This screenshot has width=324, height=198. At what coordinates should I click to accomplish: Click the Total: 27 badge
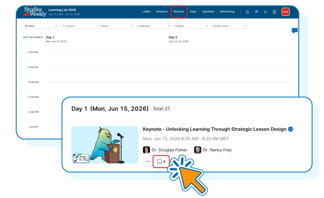[161, 109]
